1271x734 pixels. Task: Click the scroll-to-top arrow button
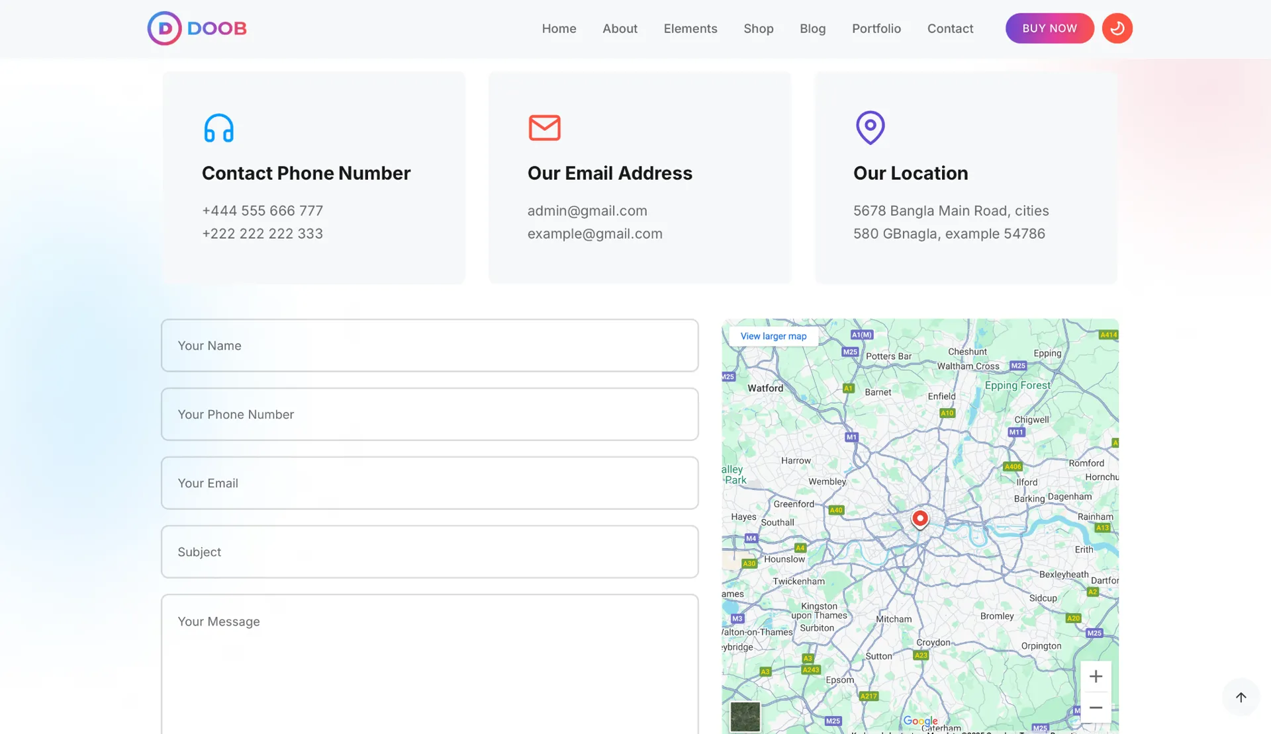[x=1241, y=697]
